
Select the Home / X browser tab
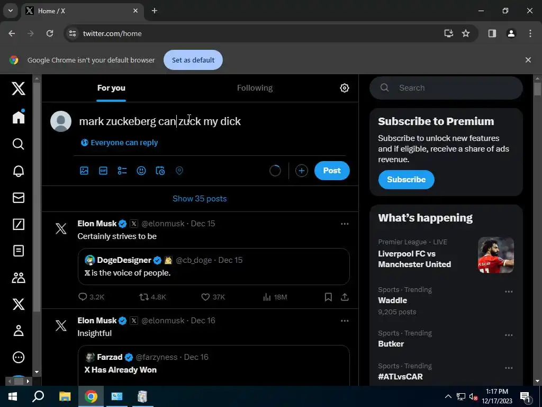coord(82,11)
